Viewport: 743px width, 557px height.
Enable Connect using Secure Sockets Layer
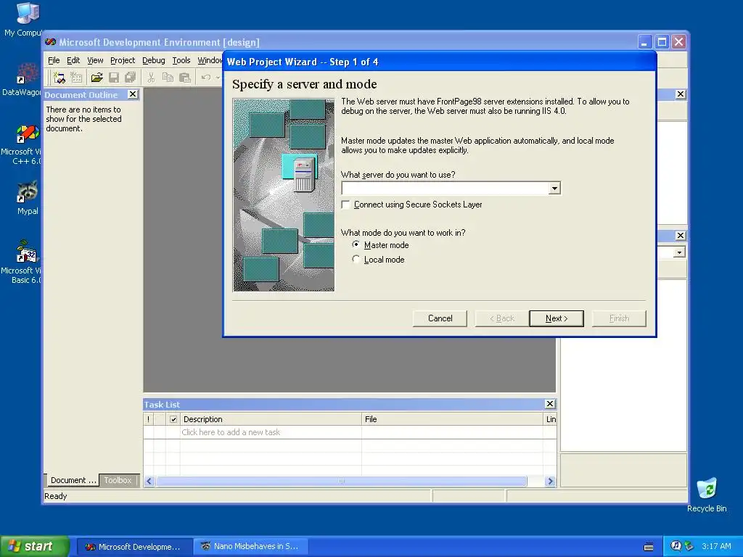(x=346, y=205)
